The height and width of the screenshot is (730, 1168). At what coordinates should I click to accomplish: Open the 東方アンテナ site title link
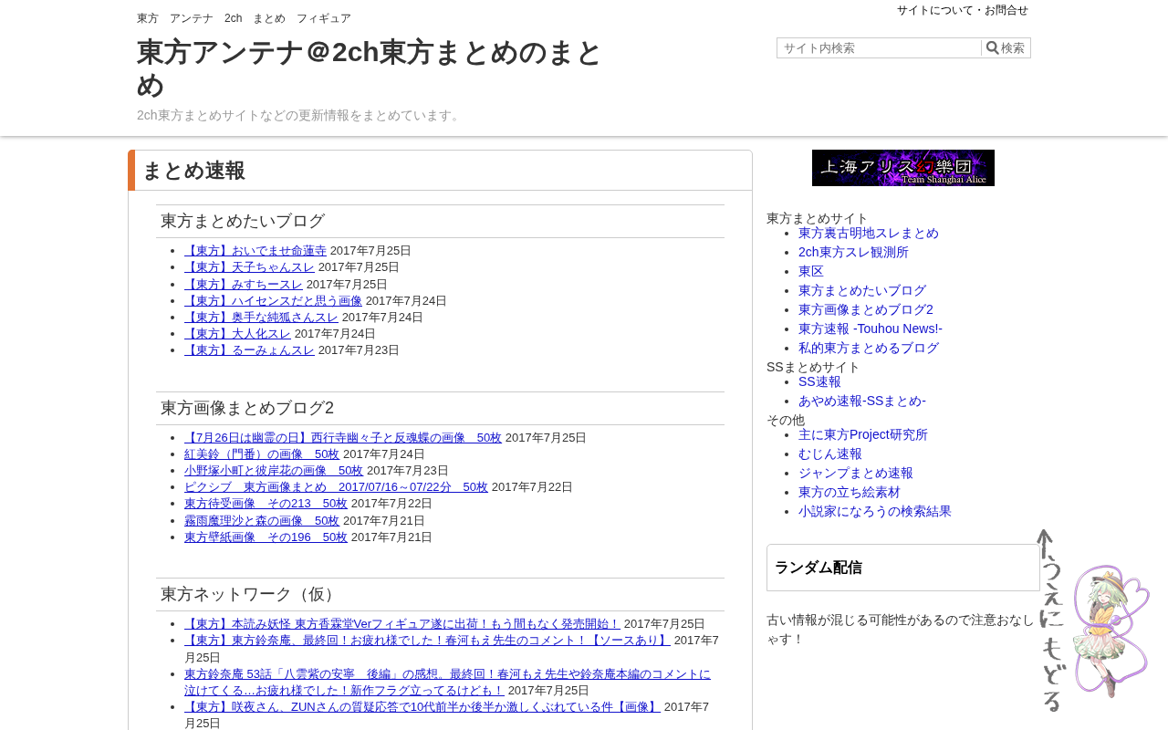click(370, 68)
